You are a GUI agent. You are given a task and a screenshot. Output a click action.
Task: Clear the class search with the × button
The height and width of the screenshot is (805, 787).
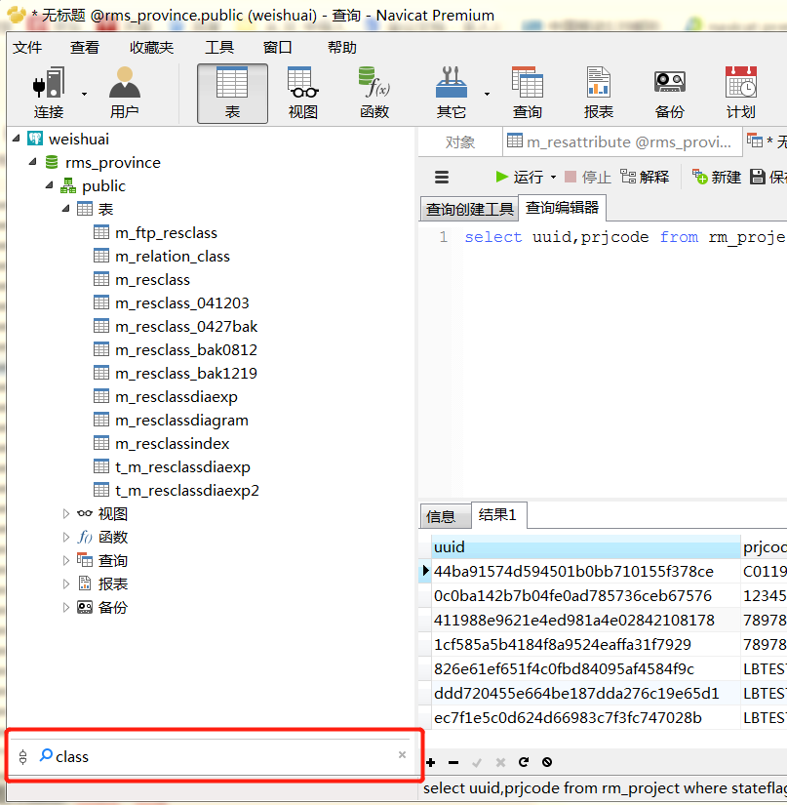tap(402, 755)
